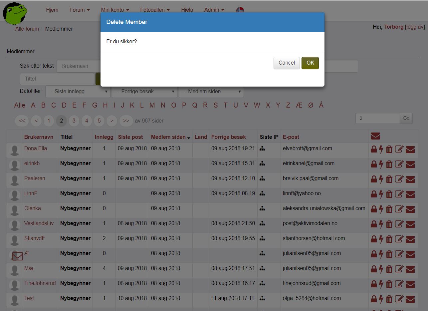Go to page 3 of the member list

pyautogui.click(x=74, y=121)
